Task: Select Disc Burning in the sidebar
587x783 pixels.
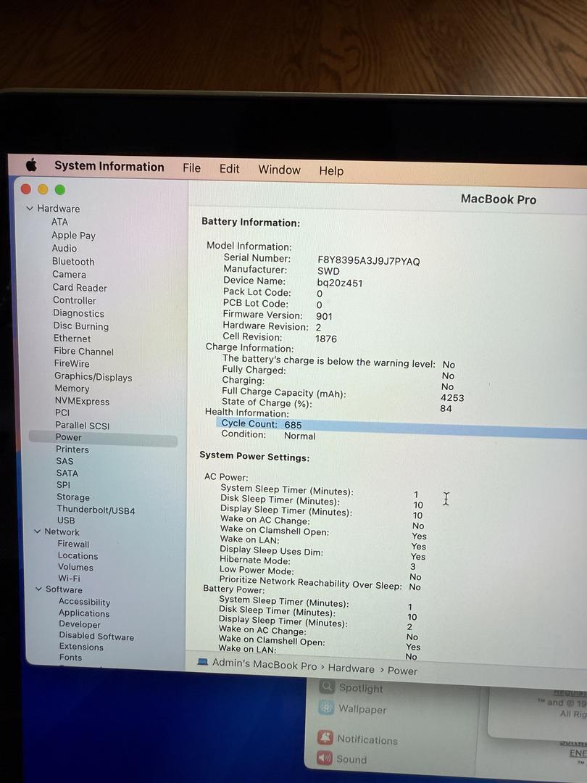Action: pyautogui.click(x=81, y=326)
